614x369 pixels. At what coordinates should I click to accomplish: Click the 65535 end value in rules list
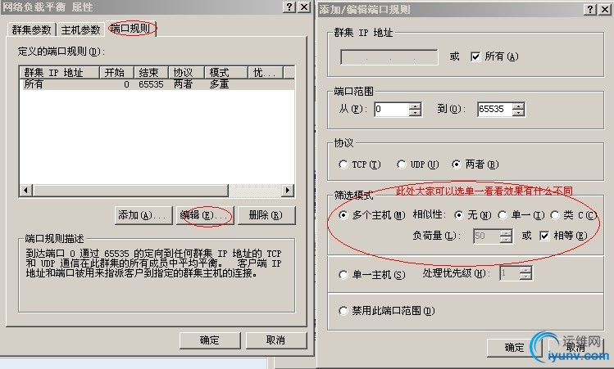point(151,84)
